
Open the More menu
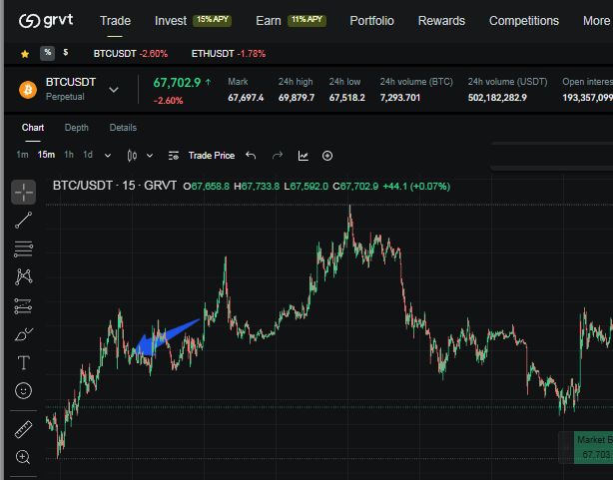click(596, 21)
